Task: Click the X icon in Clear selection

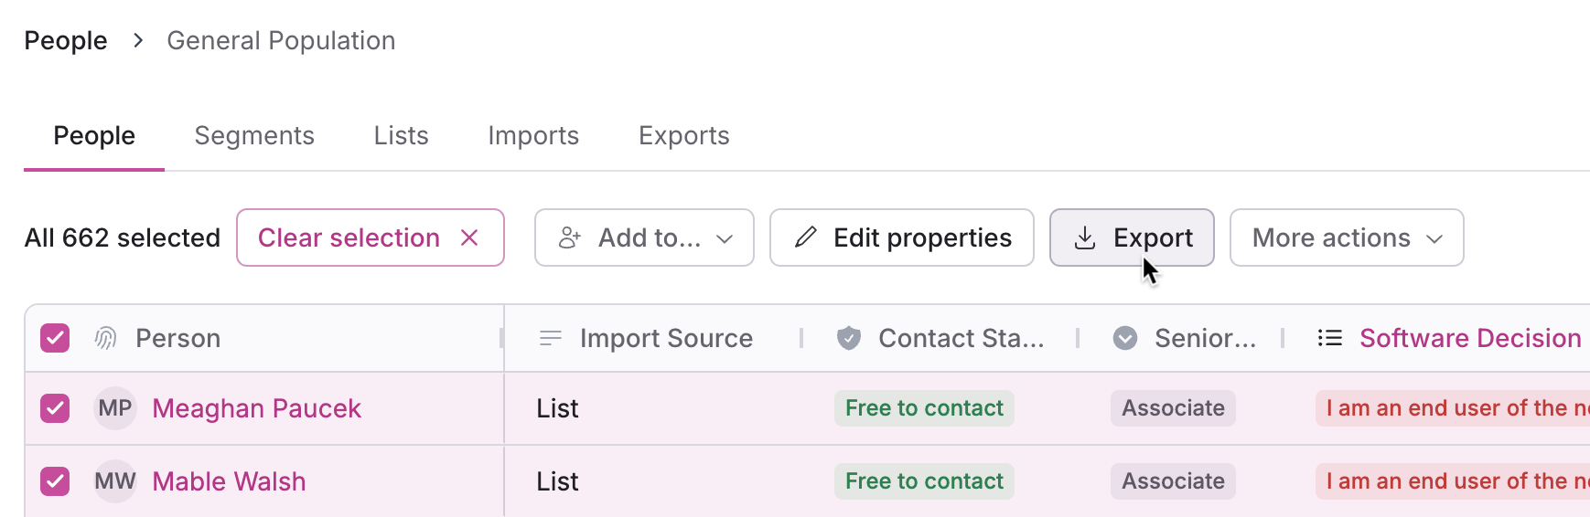Action: (x=469, y=238)
